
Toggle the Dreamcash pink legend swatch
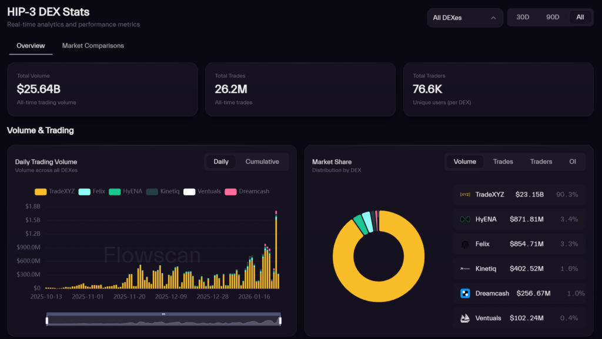coord(230,191)
